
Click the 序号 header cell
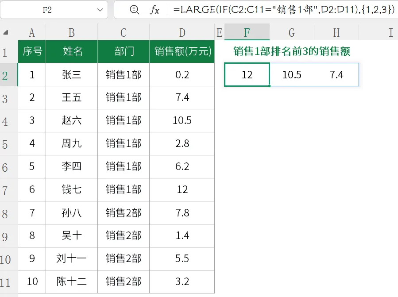(32, 51)
